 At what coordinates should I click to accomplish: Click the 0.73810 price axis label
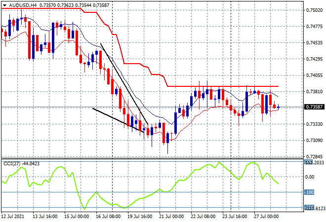click(314, 92)
